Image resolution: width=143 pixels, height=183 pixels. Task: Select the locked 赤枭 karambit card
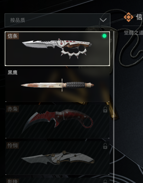point(57,121)
